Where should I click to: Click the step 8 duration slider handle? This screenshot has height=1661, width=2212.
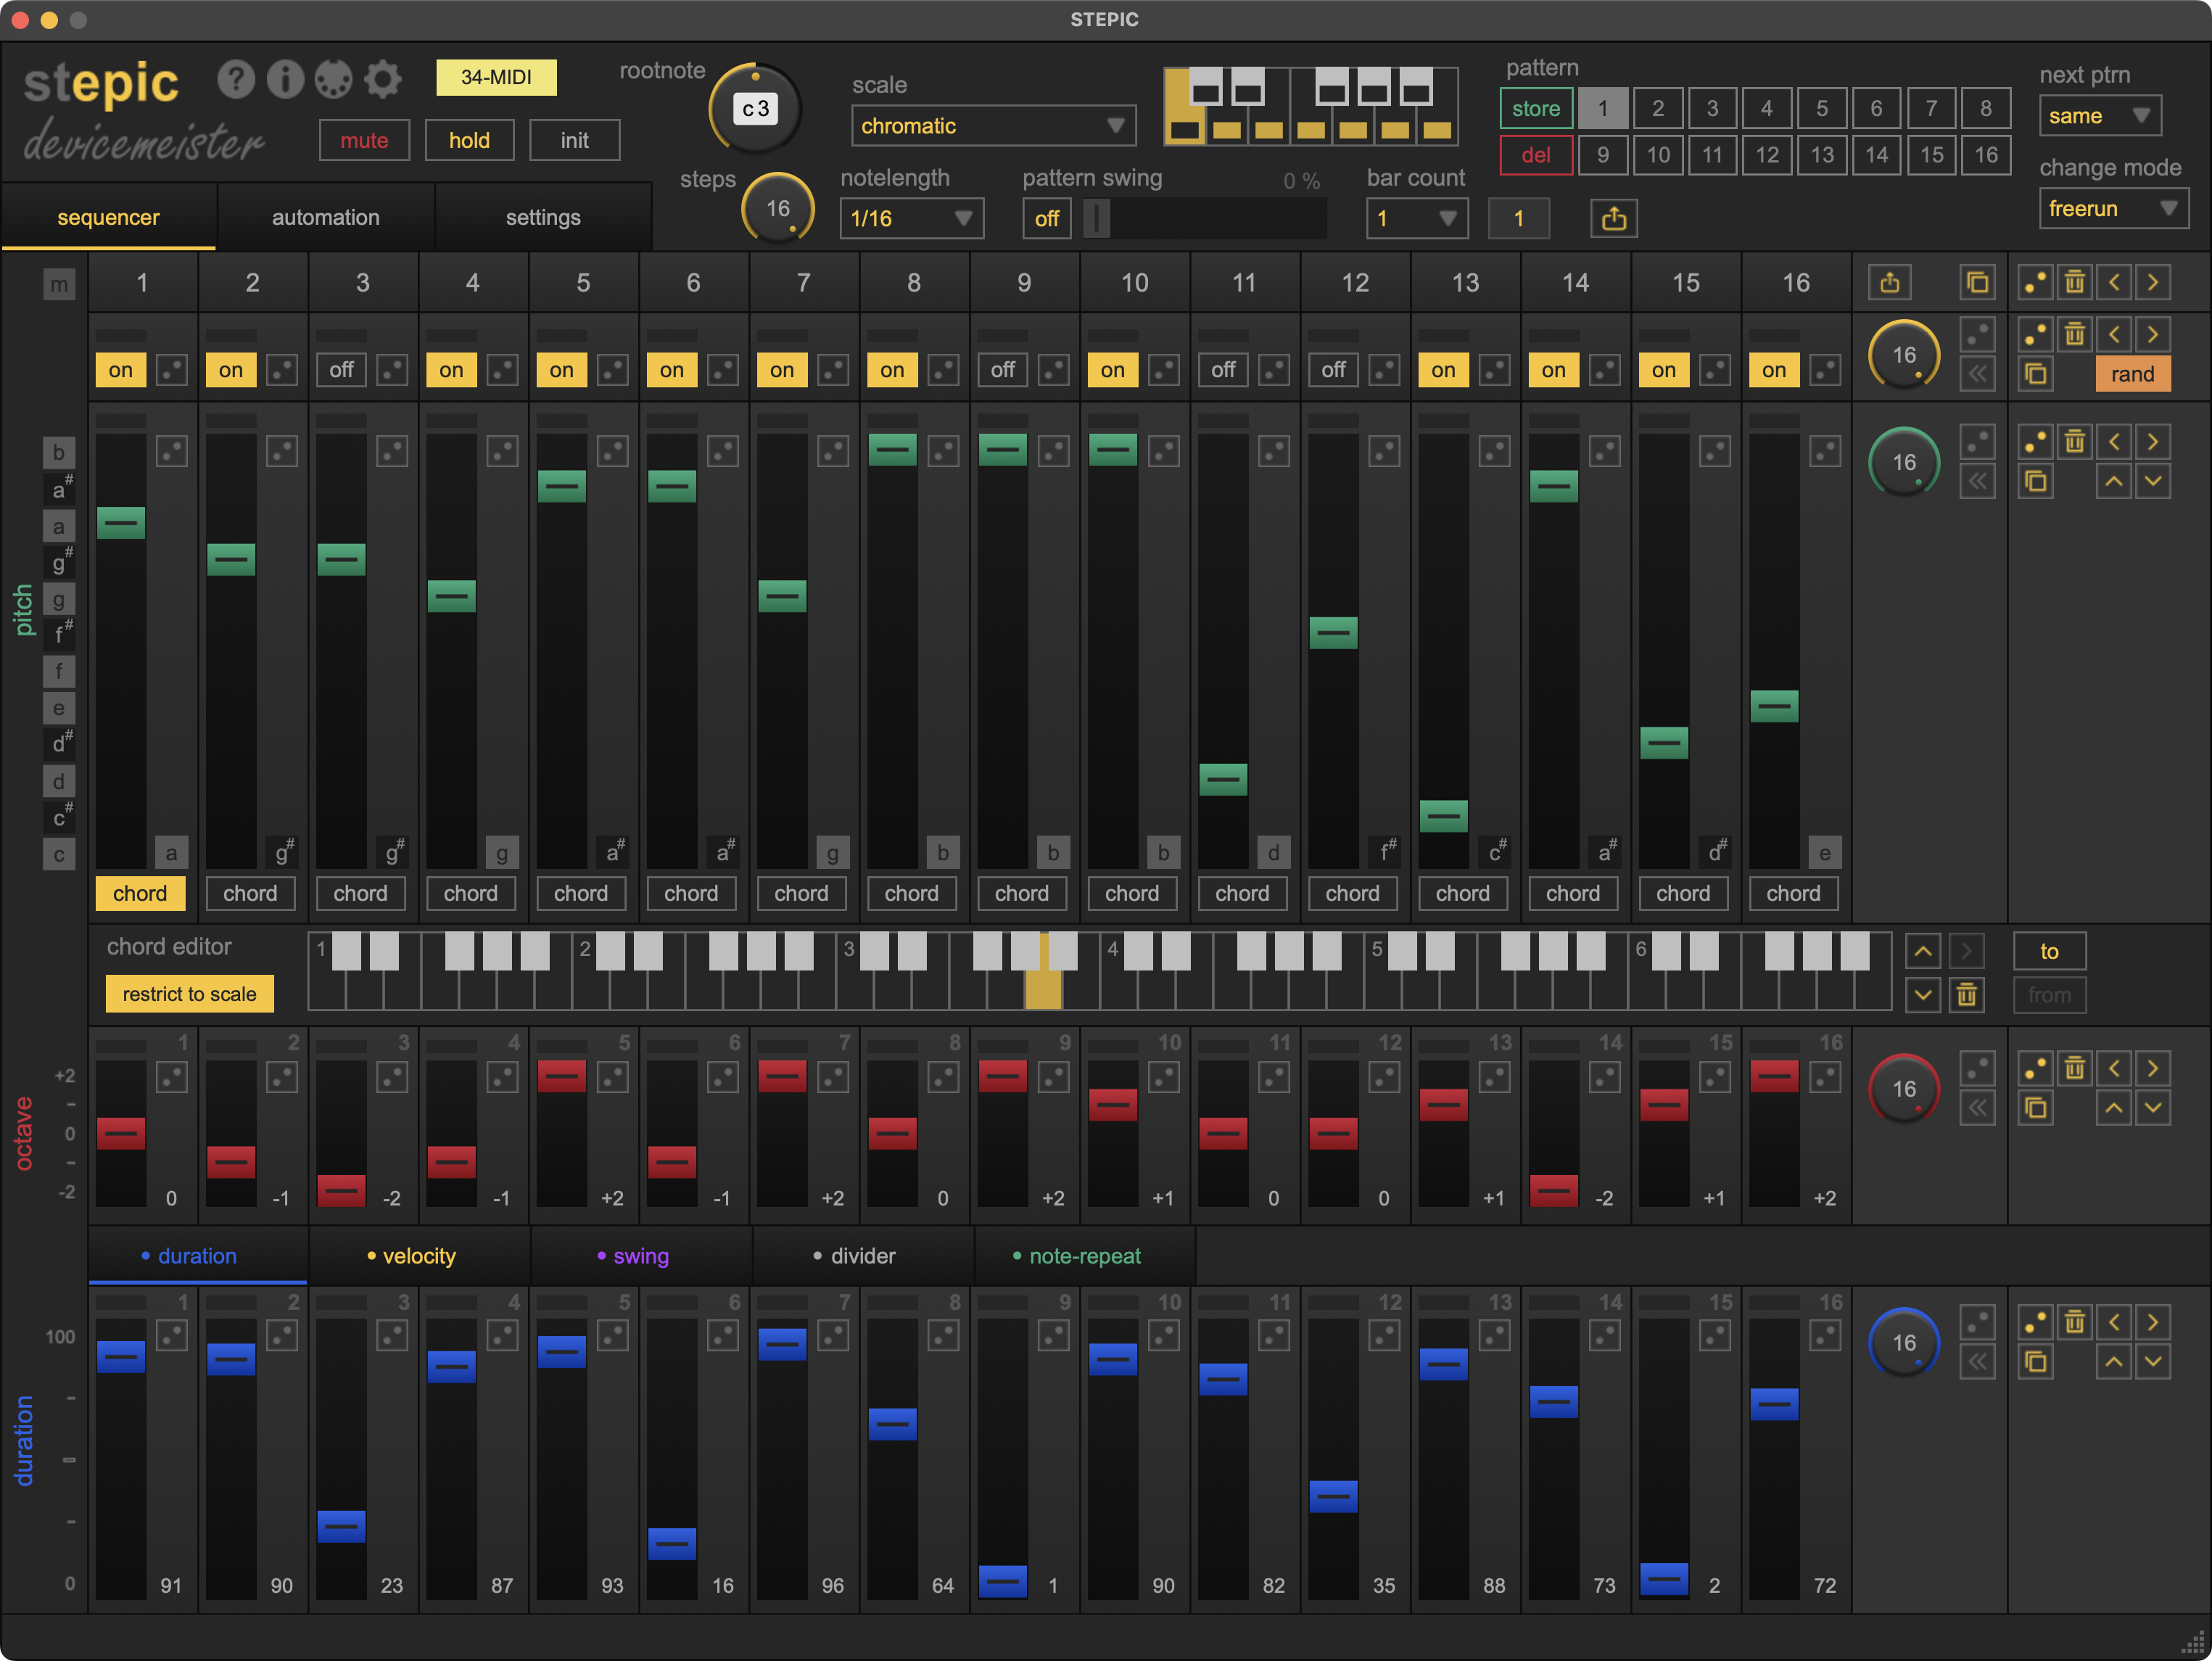pyautogui.click(x=892, y=1424)
